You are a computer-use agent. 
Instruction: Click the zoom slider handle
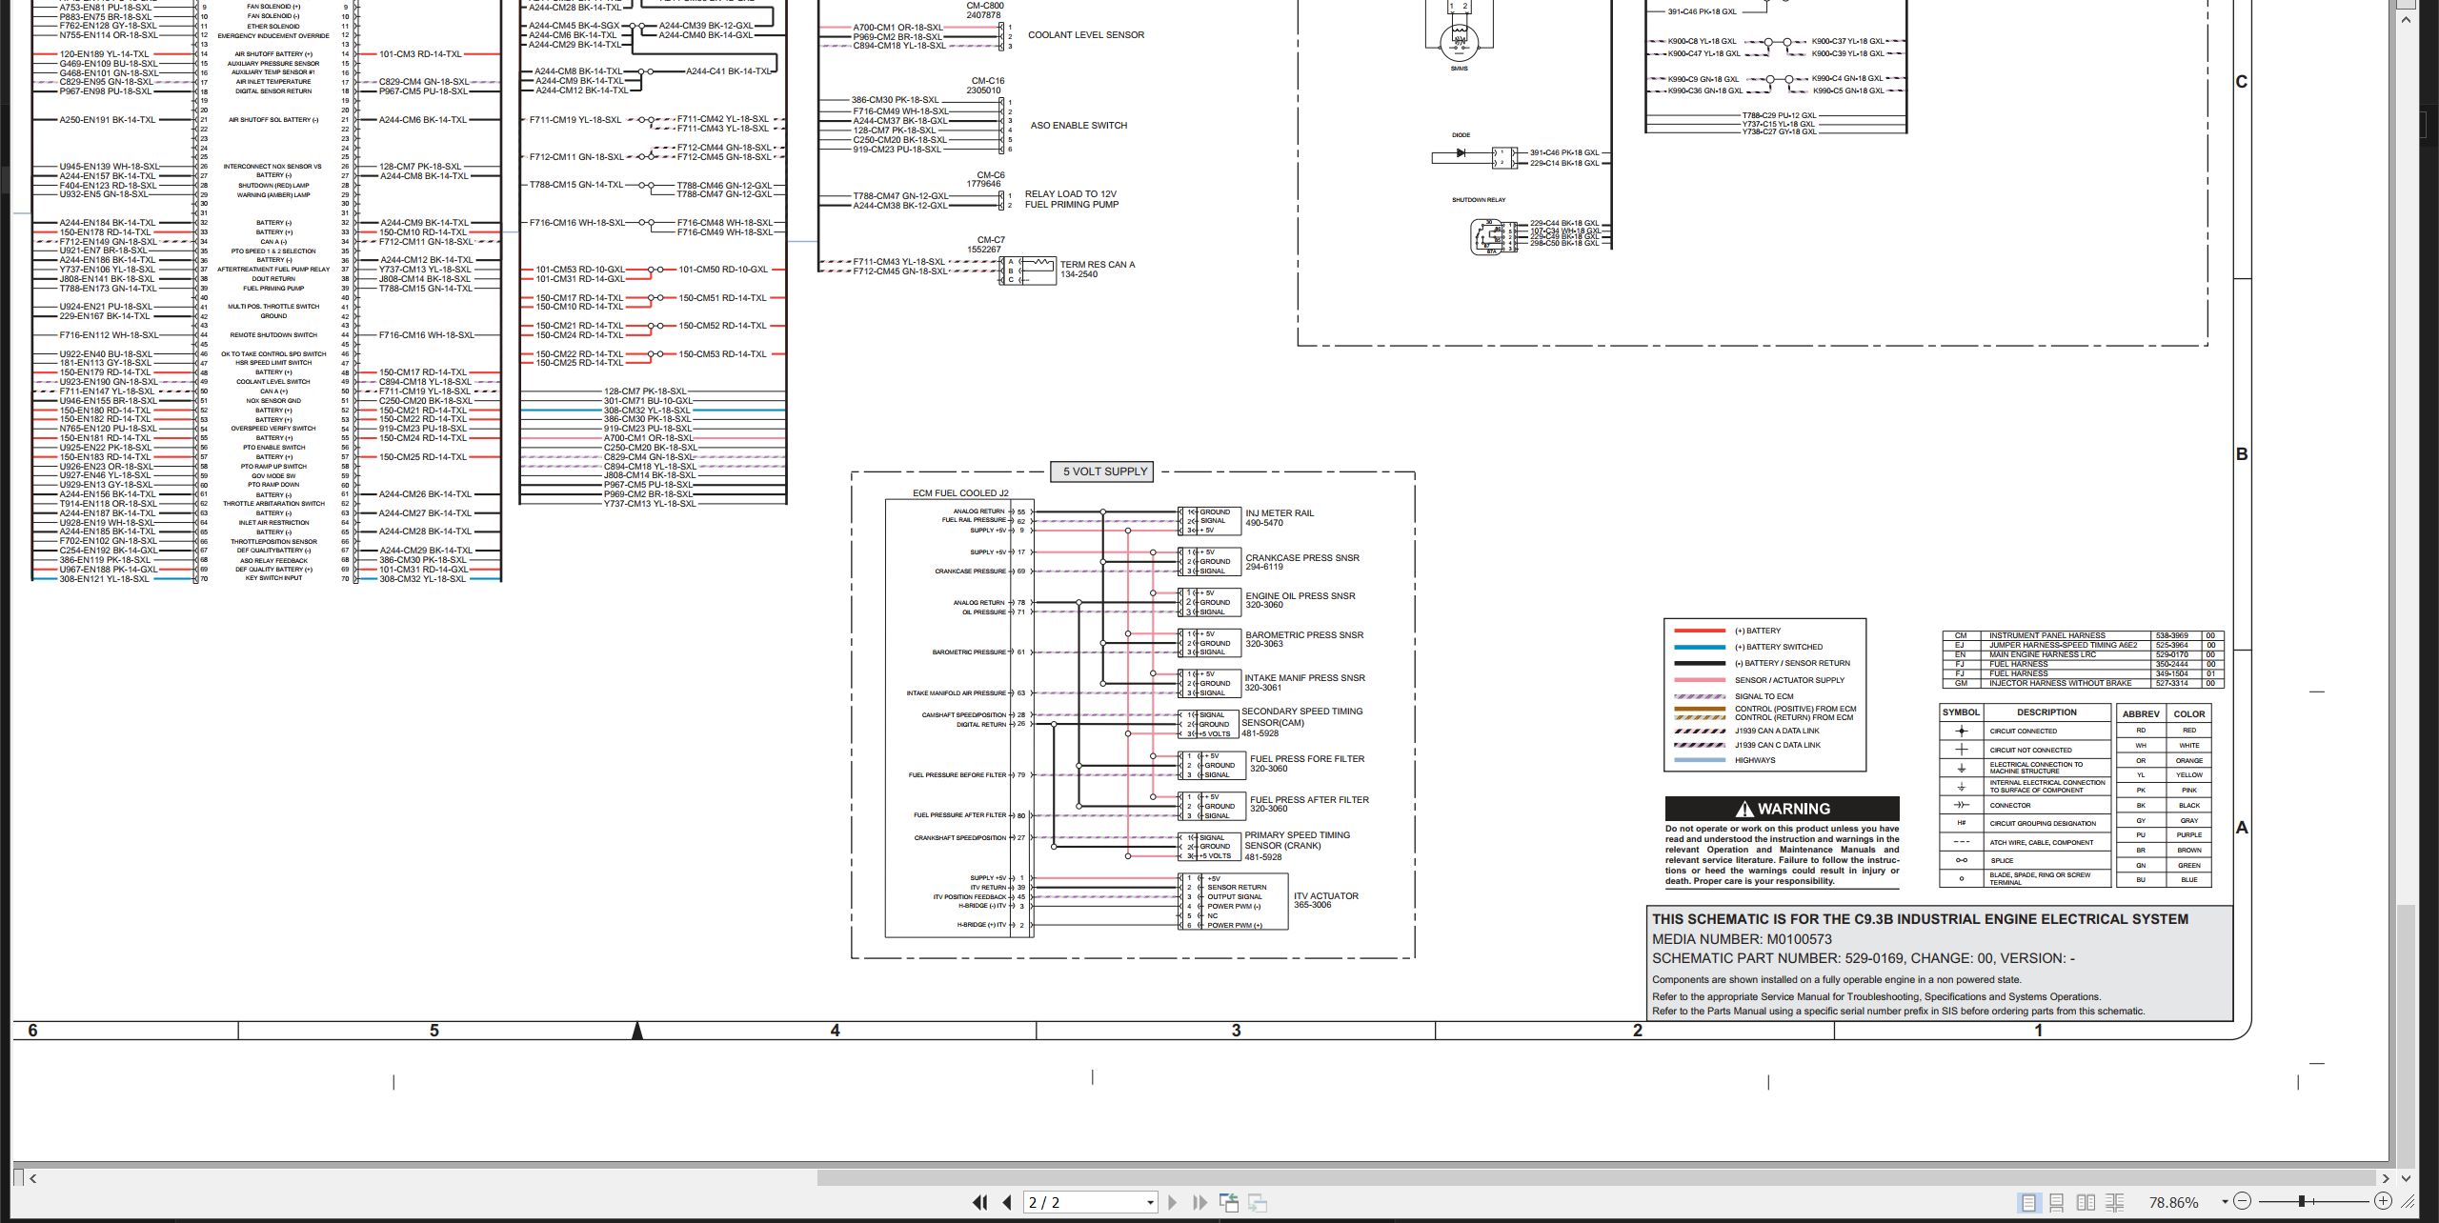coord(2301,1201)
